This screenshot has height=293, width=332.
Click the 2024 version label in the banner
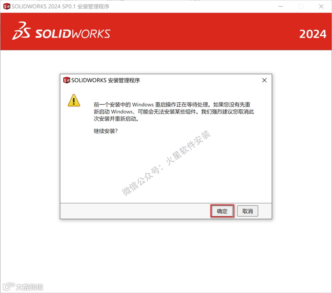point(313,34)
